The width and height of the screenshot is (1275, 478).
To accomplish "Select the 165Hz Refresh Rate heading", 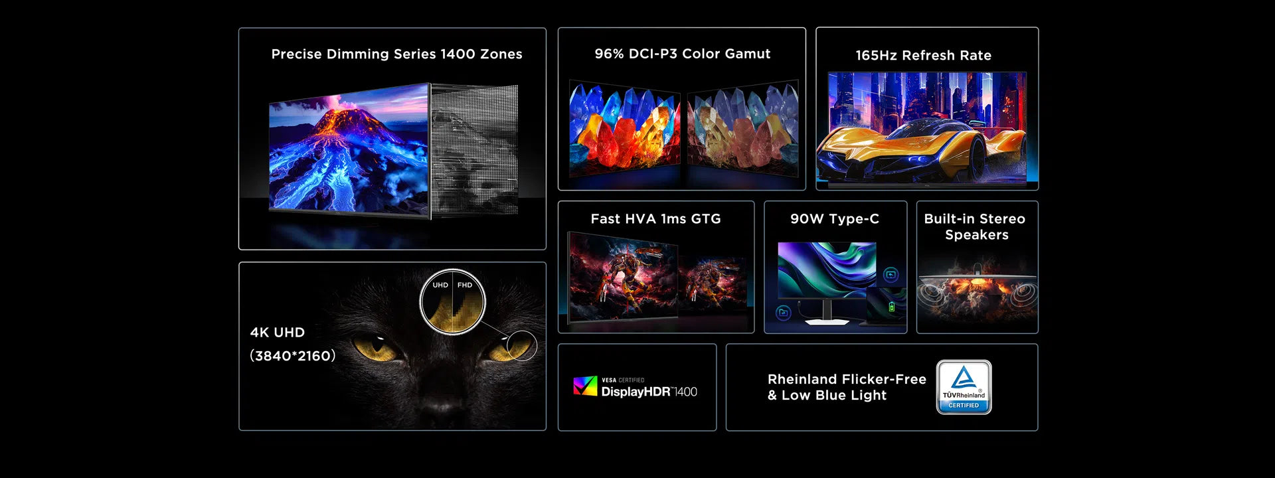I will (923, 56).
